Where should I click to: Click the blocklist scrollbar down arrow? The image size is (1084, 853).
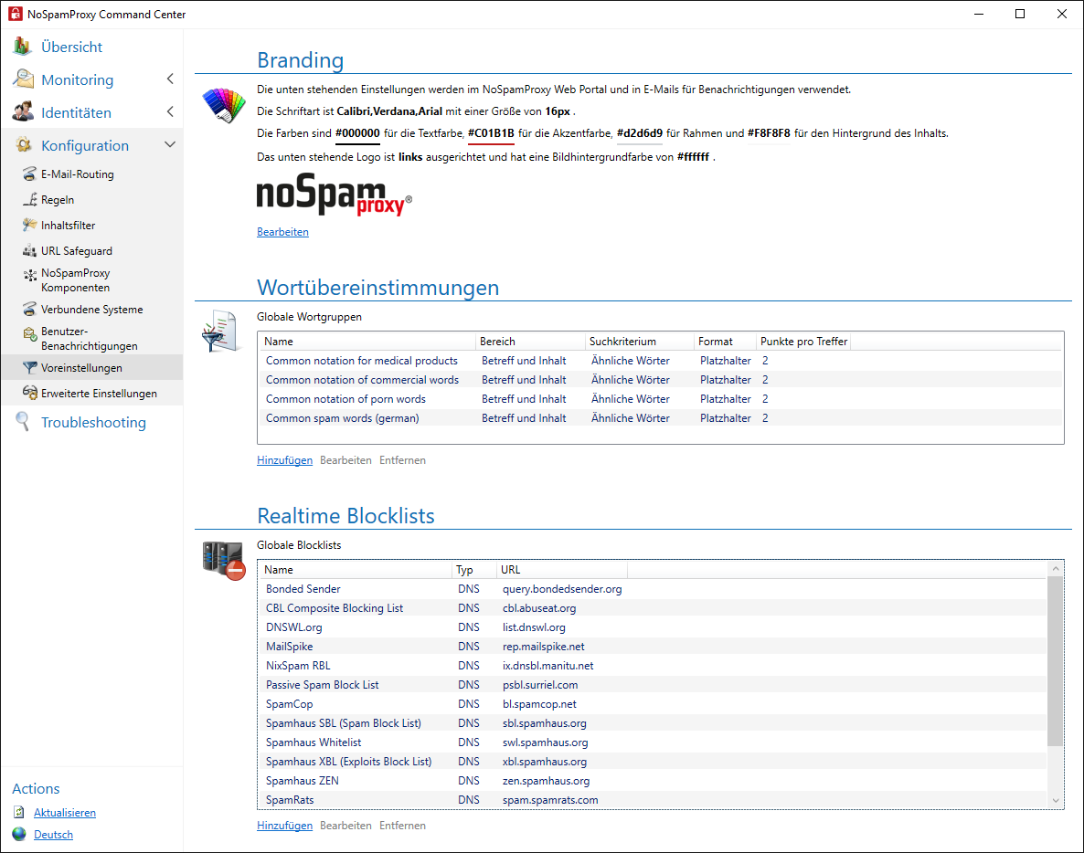[1056, 801]
